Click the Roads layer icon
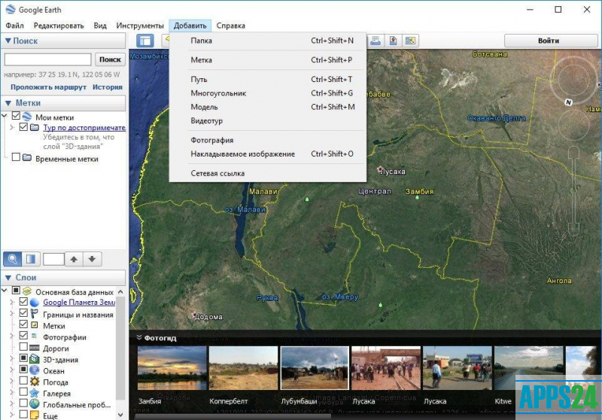This screenshot has height=420, width=602. click(35, 348)
